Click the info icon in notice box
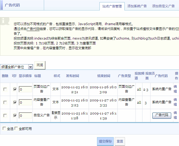 (3, 21)
